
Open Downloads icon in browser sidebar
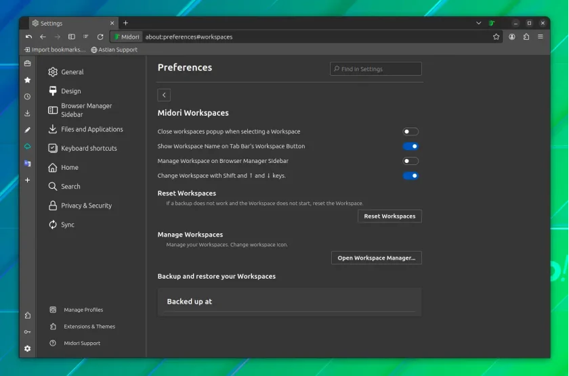click(x=27, y=114)
